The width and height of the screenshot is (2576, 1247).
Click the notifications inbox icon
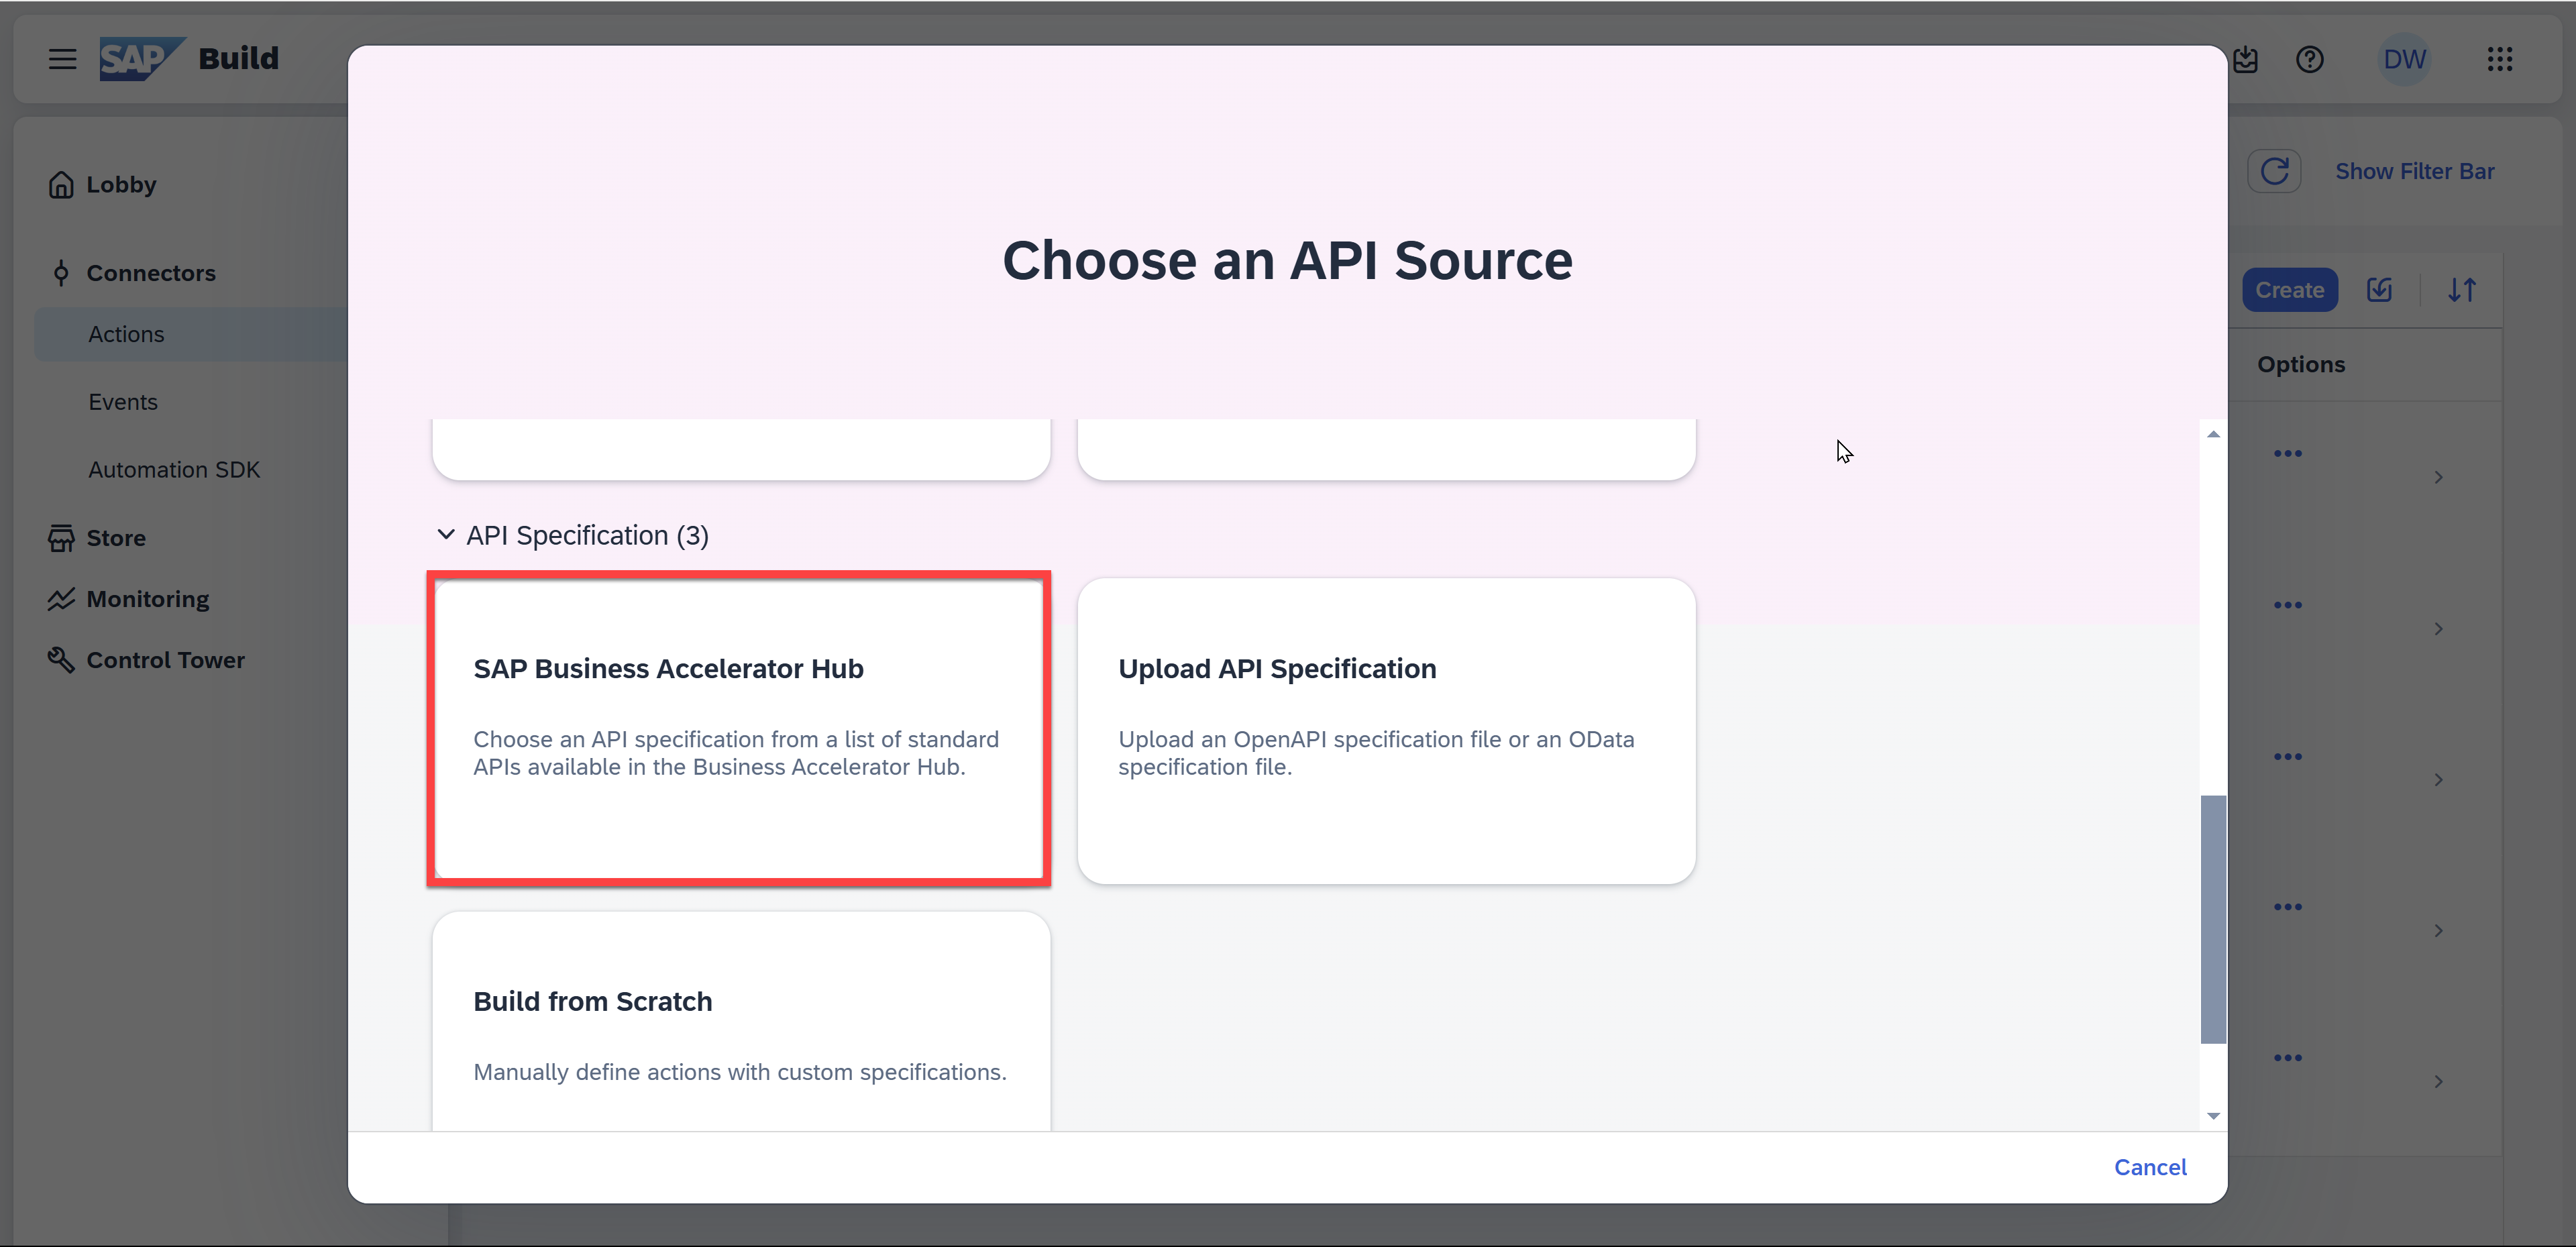coord(2246,59)
